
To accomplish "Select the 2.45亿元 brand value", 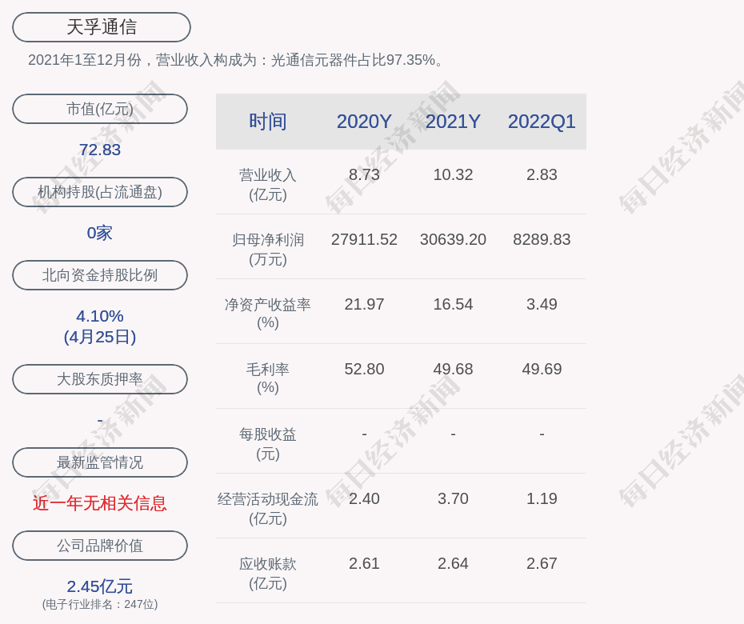I will [x=100, y=586].
